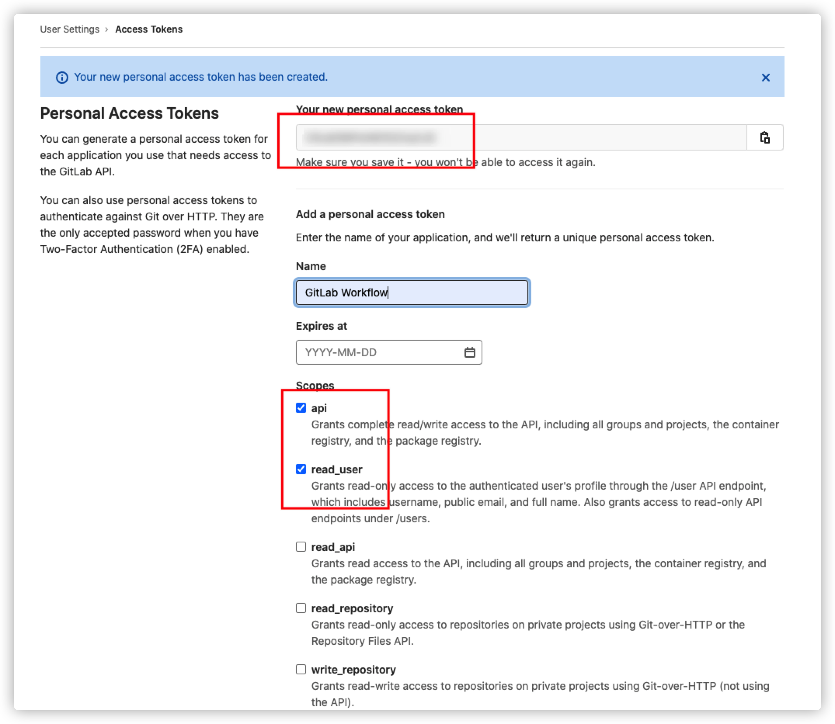Click the 'Make sure you save it' warning
Image resolution: width=835 pixels, height=724 pixels.
(445, 163)
